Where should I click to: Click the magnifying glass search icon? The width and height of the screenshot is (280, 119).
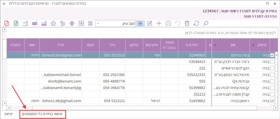point(206,23)
